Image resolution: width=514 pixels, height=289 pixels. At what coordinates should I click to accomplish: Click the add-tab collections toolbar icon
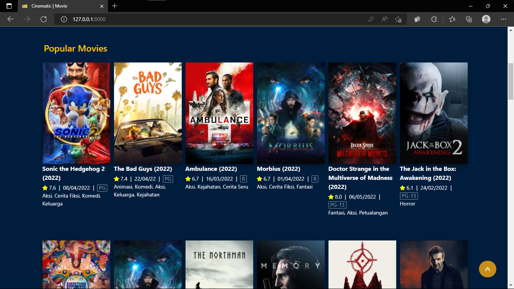click(x=469, y=19)
